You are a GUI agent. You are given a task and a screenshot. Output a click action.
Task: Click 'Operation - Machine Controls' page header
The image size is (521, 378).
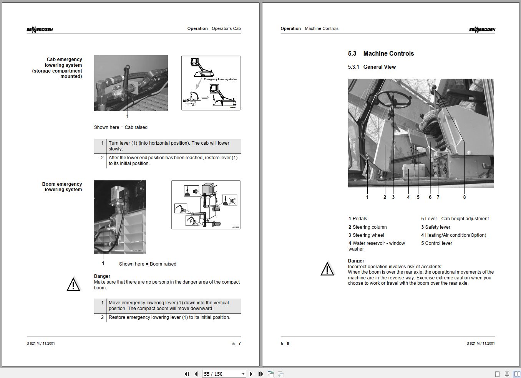coord(309,28)
